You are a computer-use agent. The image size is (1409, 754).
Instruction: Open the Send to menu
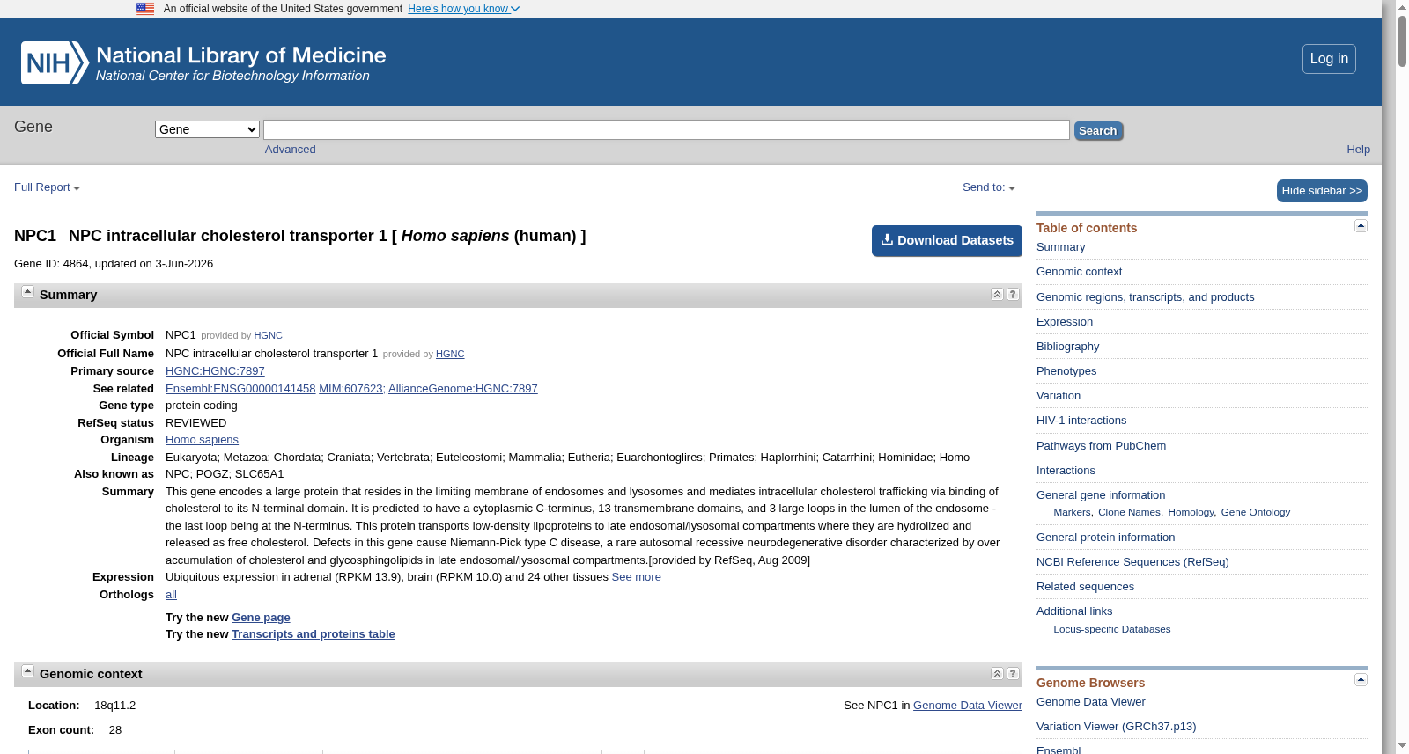[x=988, y=187]
